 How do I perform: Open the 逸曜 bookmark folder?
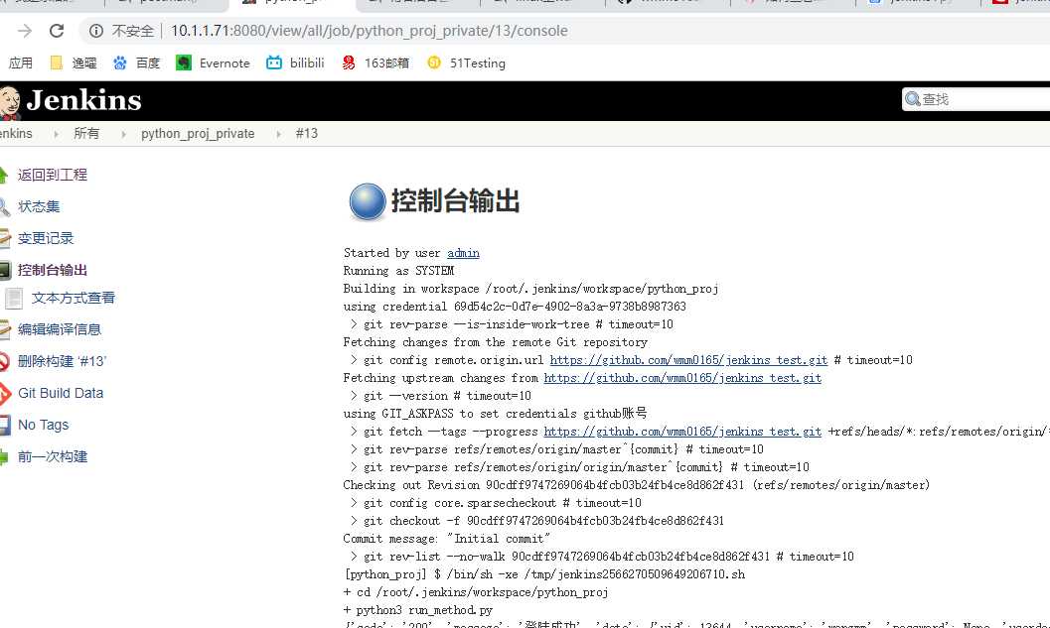74,63
